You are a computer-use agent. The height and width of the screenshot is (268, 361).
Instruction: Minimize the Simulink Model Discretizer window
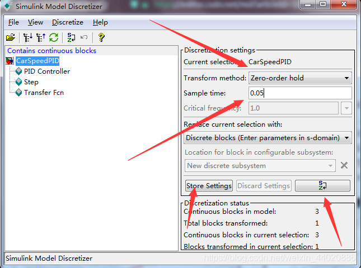(308, 4)
